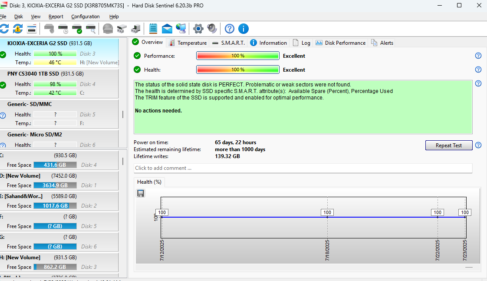Click the second drive cabinet toolbar icon
Viewport: 487px width, 281px height.
click(136, 29)
